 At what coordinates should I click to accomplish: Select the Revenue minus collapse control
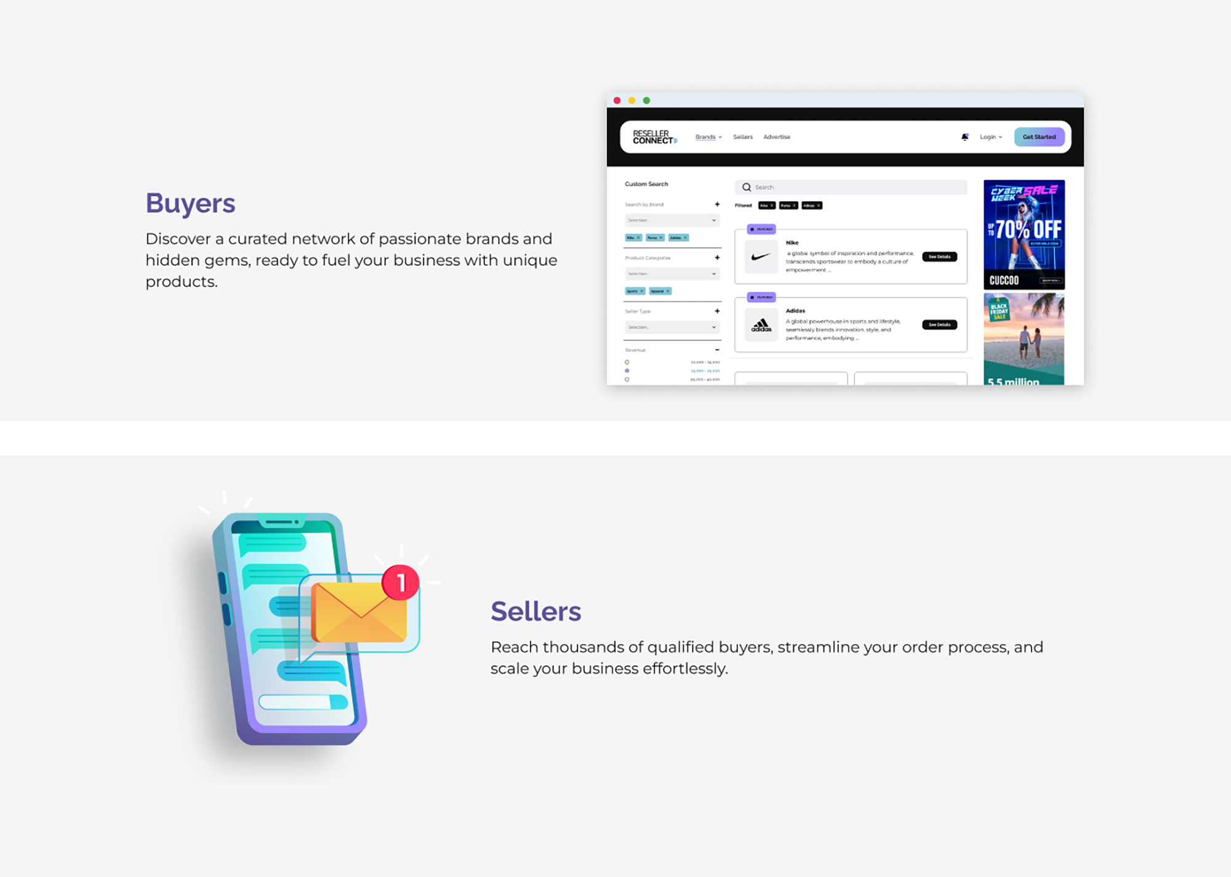pos(718,350)
